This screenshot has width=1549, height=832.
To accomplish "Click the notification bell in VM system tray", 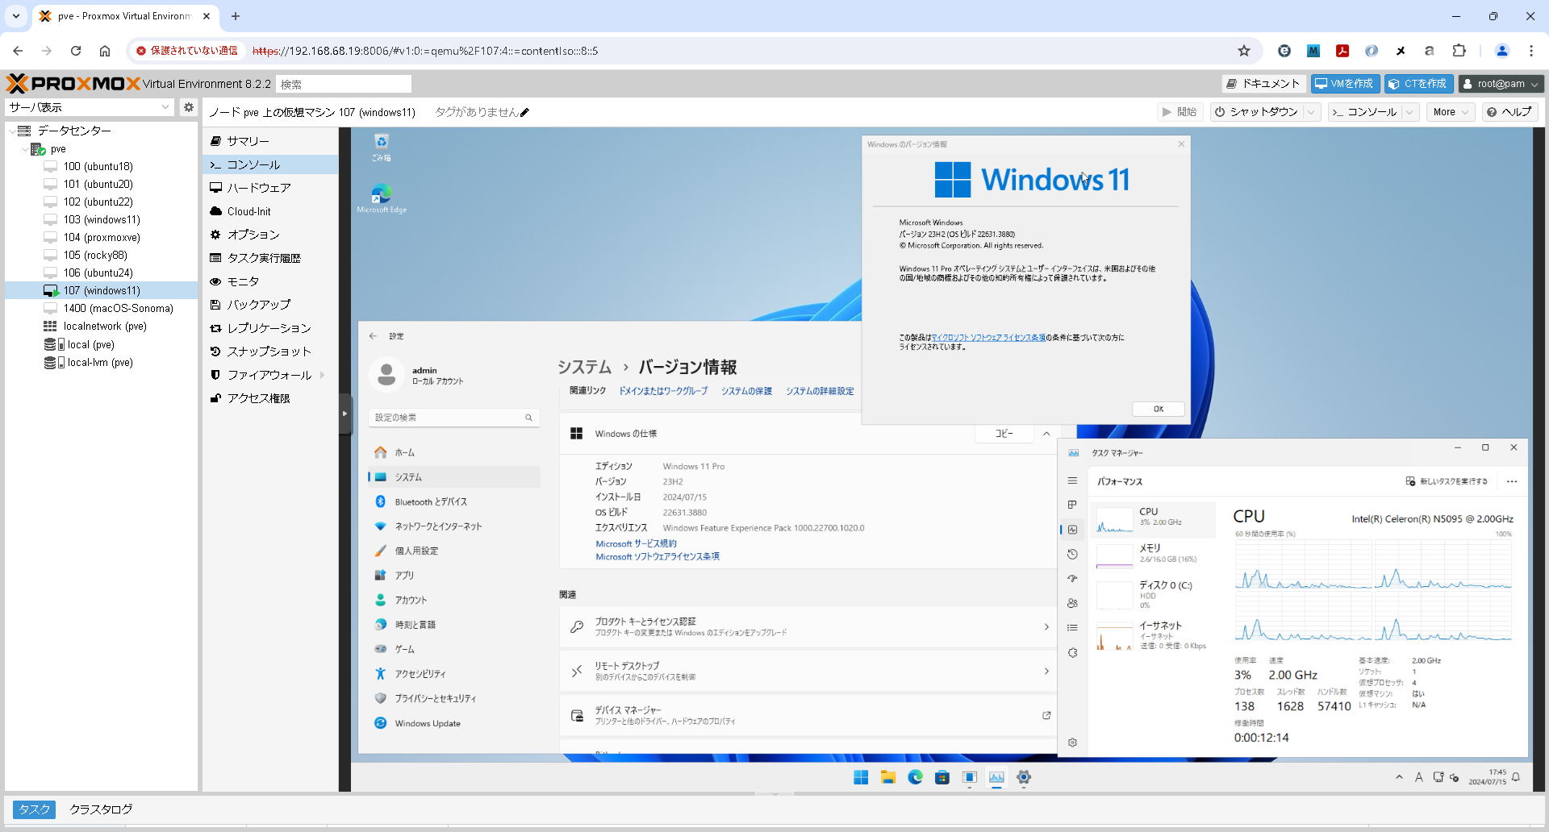I will [1516, 777].
